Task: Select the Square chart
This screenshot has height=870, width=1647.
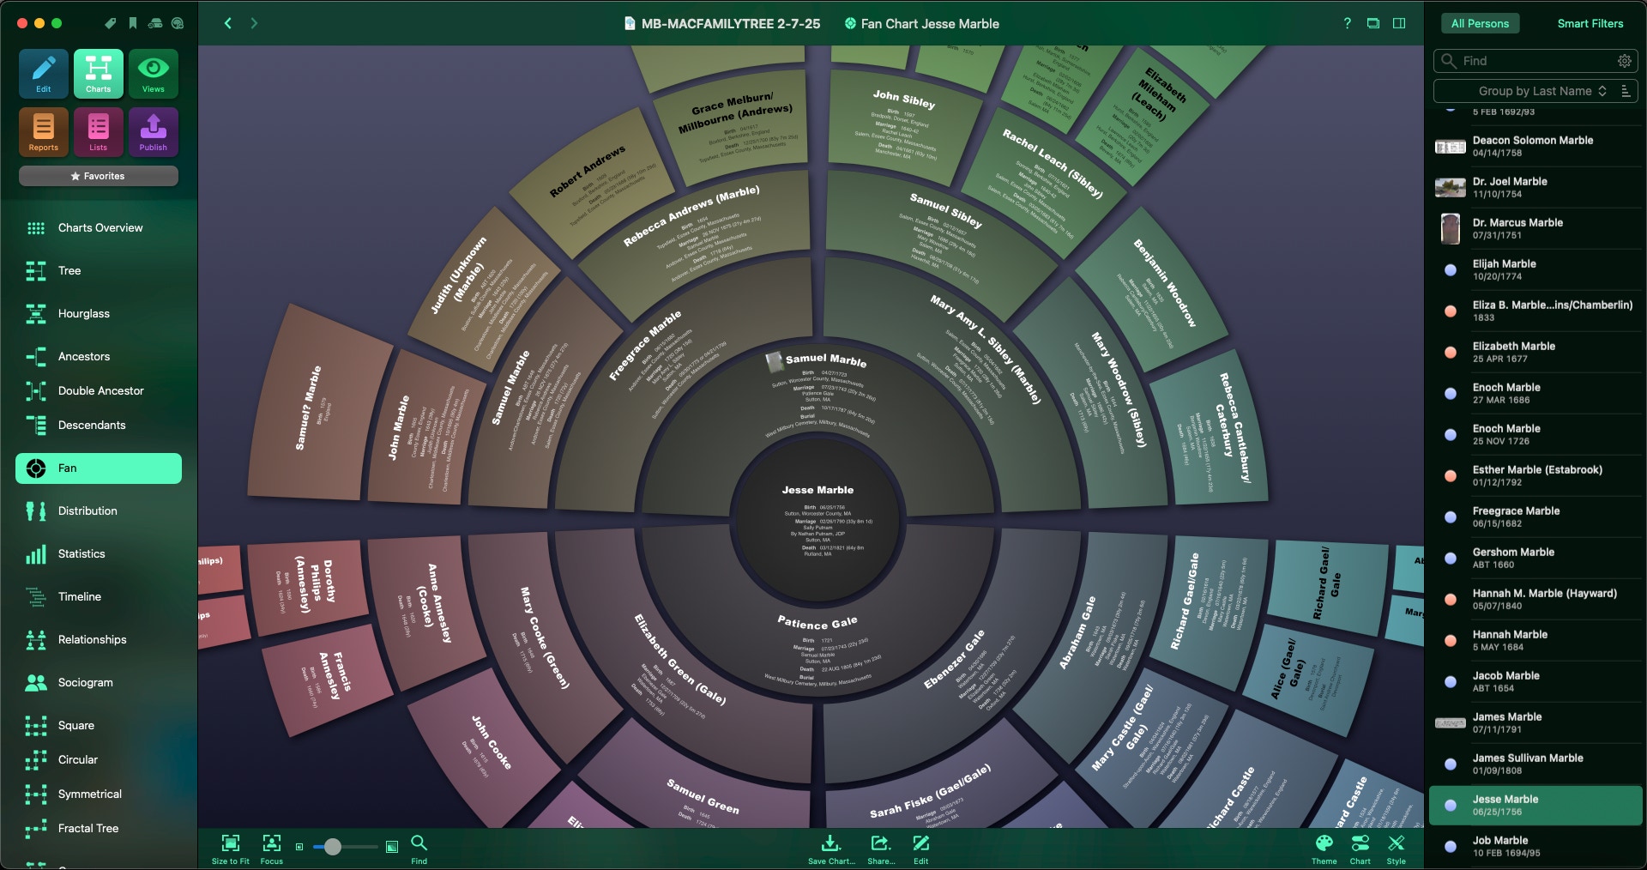Action: tap(99, 726)
